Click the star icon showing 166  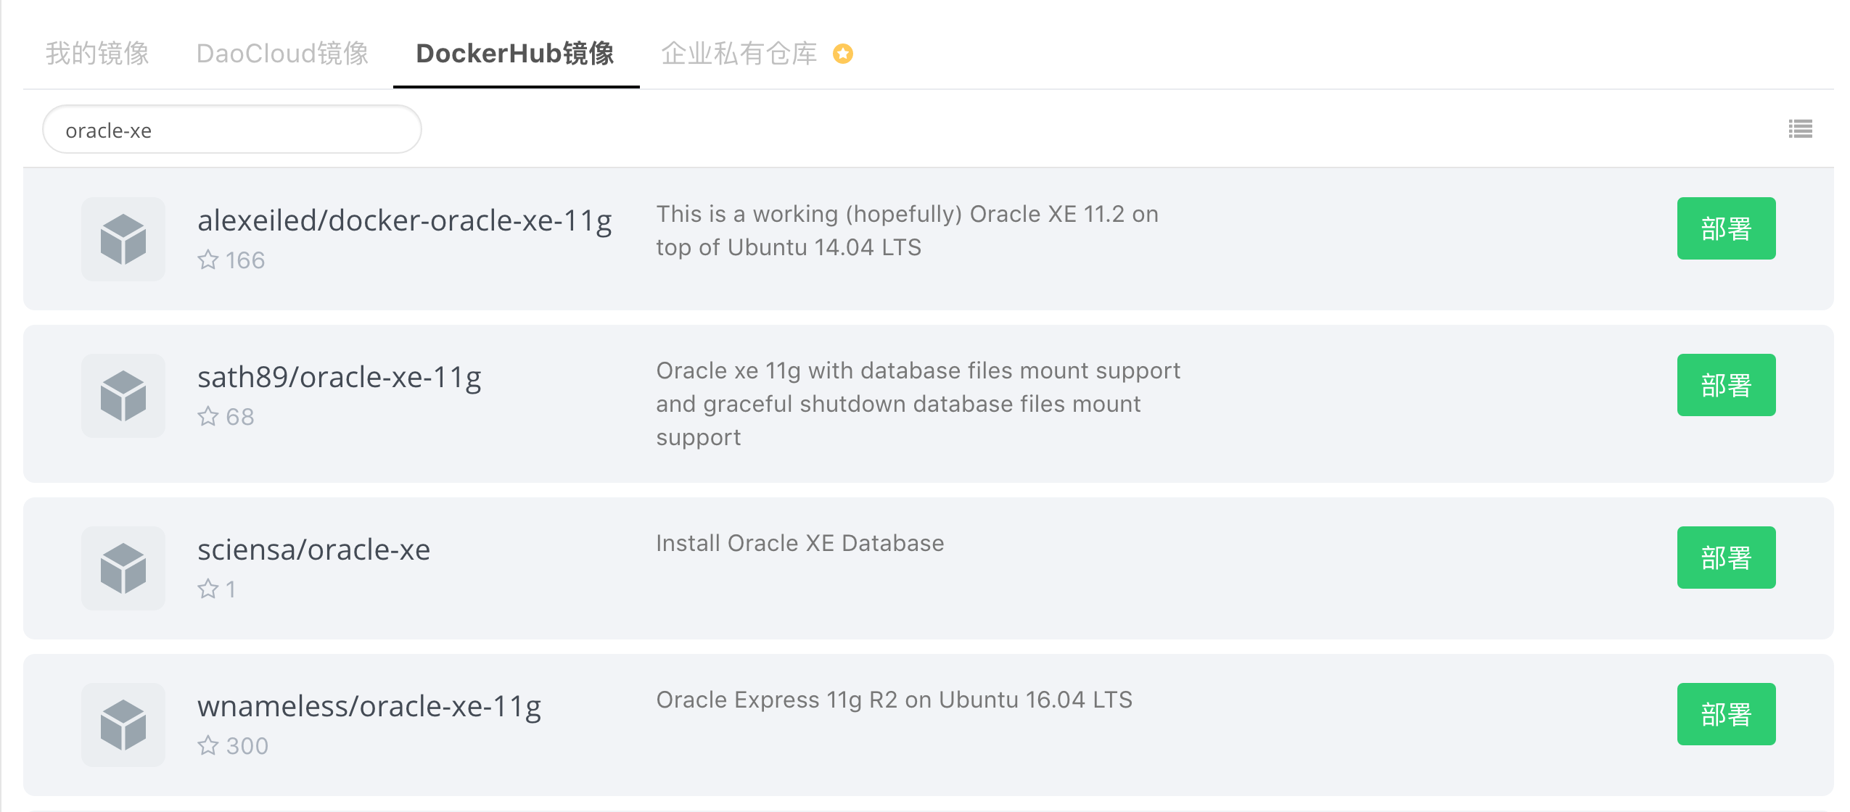pyautogui.click(x=208, y=260)
